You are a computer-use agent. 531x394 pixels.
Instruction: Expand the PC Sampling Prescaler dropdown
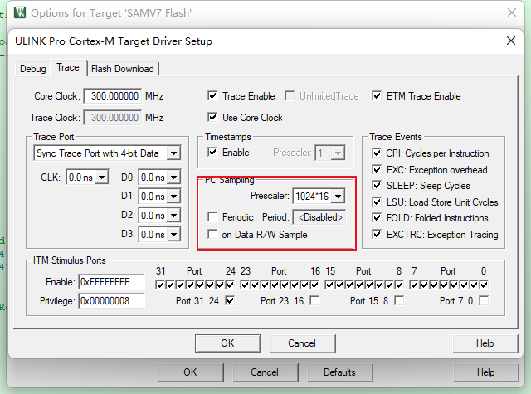coord(339,197)
